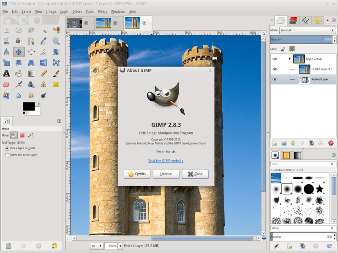
Task: Raise layer with green up arrow
Action: point(293,143)
